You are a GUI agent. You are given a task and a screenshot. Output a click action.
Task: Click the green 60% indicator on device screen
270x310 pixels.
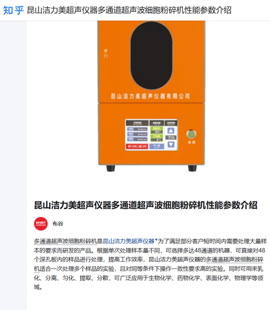click(157, 130)
